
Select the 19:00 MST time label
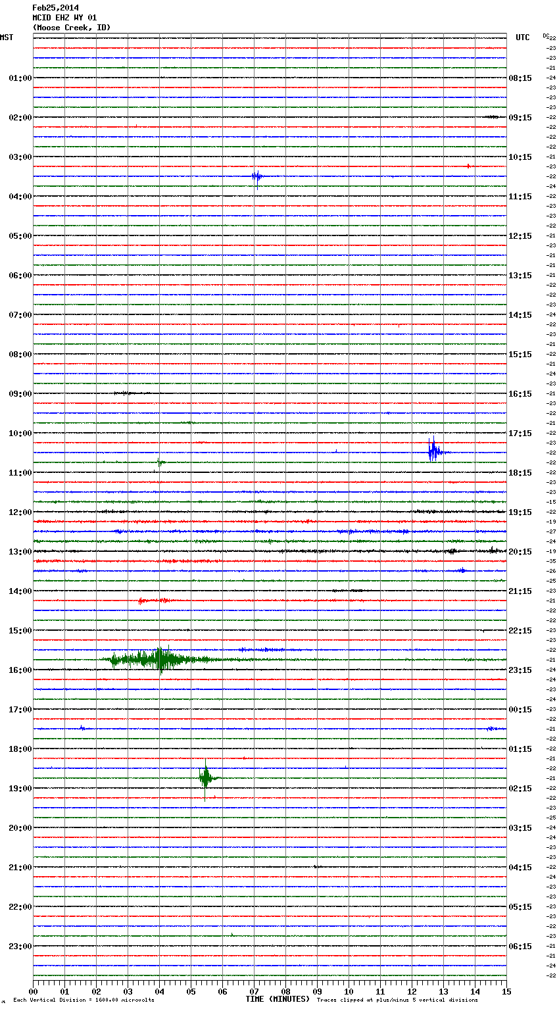pyautogui.click(x=20, y=789)
